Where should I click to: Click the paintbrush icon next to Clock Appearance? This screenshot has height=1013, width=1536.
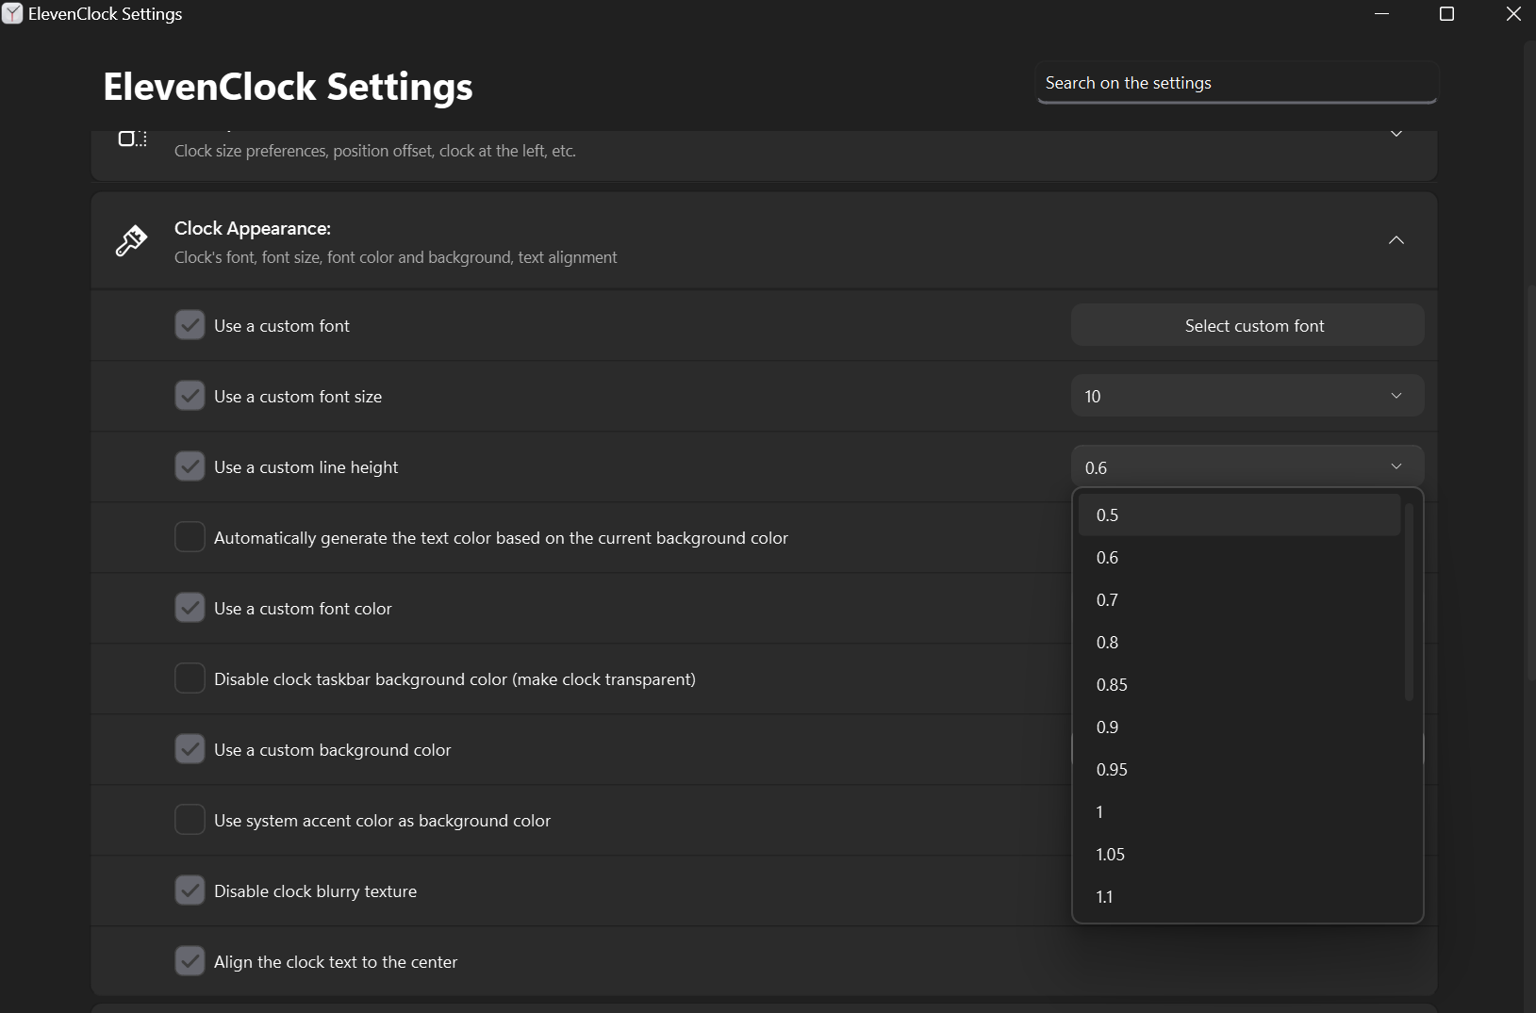131,240
